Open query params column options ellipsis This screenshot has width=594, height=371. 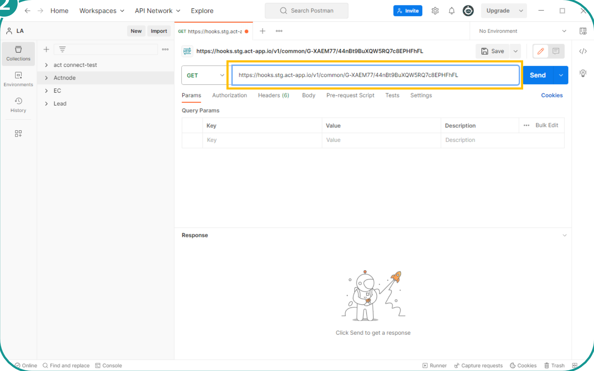point(526,126)
